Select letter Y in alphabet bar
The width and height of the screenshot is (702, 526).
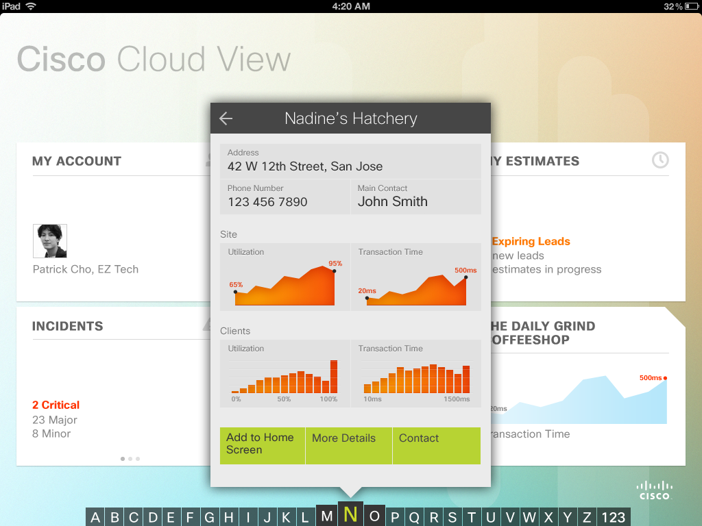(x=568, y=518)
